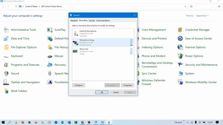The width and height of the screenshot is (223, 125).
Task: Open Windows Defender Firewall link
Action: pos(153,82)
